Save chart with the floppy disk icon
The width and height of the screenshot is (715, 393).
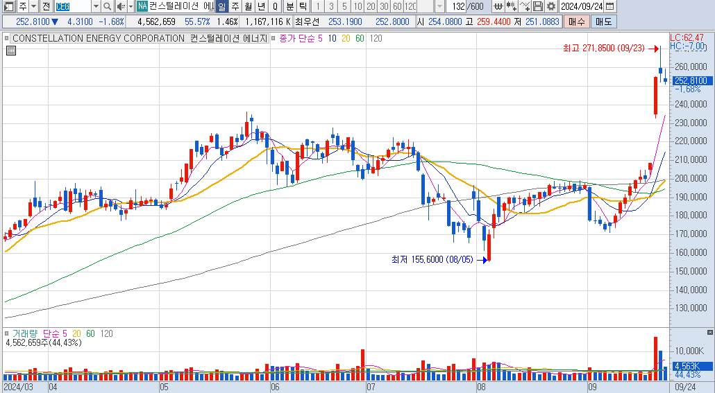click(538, 6)
